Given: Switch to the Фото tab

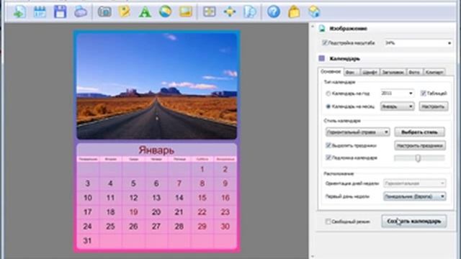Looking at the screenshot, I should tap(414, 72).
